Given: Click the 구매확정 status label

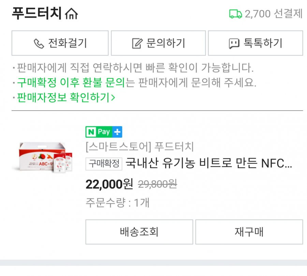Looking at the screenshot, I should [104, 164].
